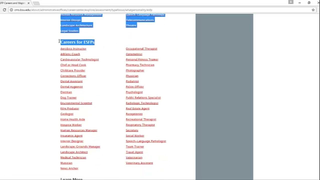Open the Corrections Officer link
The image size is (320, 180).
73,76
